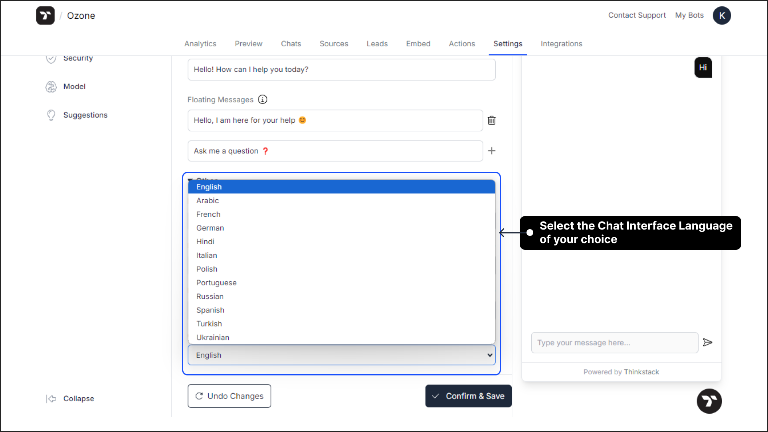This screenshot has width=768, height=432.
Task: Open the Thinkstack powered-by link
Action: click(x=641, y=372)
